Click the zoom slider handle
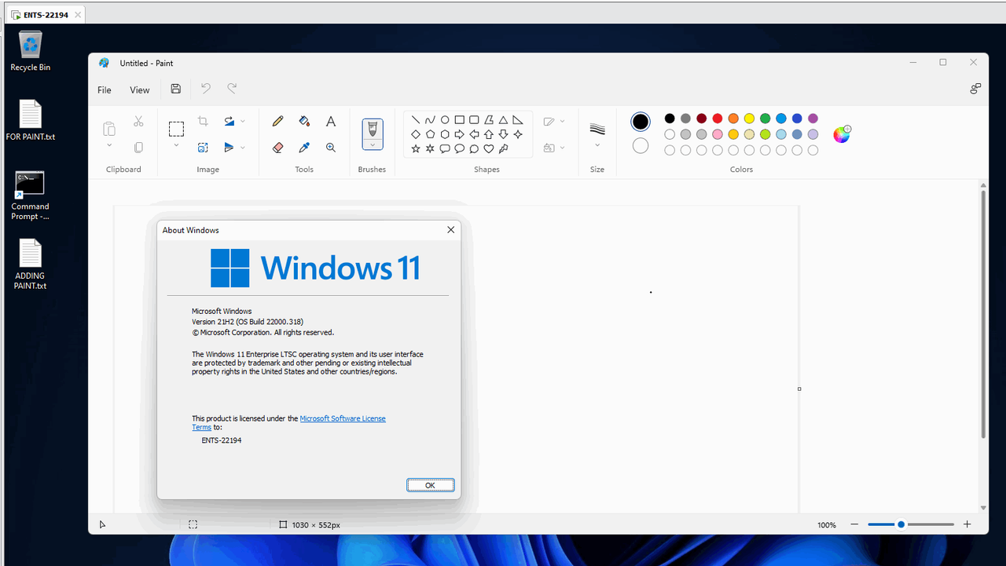Image resolution: width=1006 pixels, height=566 pixels. point(901,524)
